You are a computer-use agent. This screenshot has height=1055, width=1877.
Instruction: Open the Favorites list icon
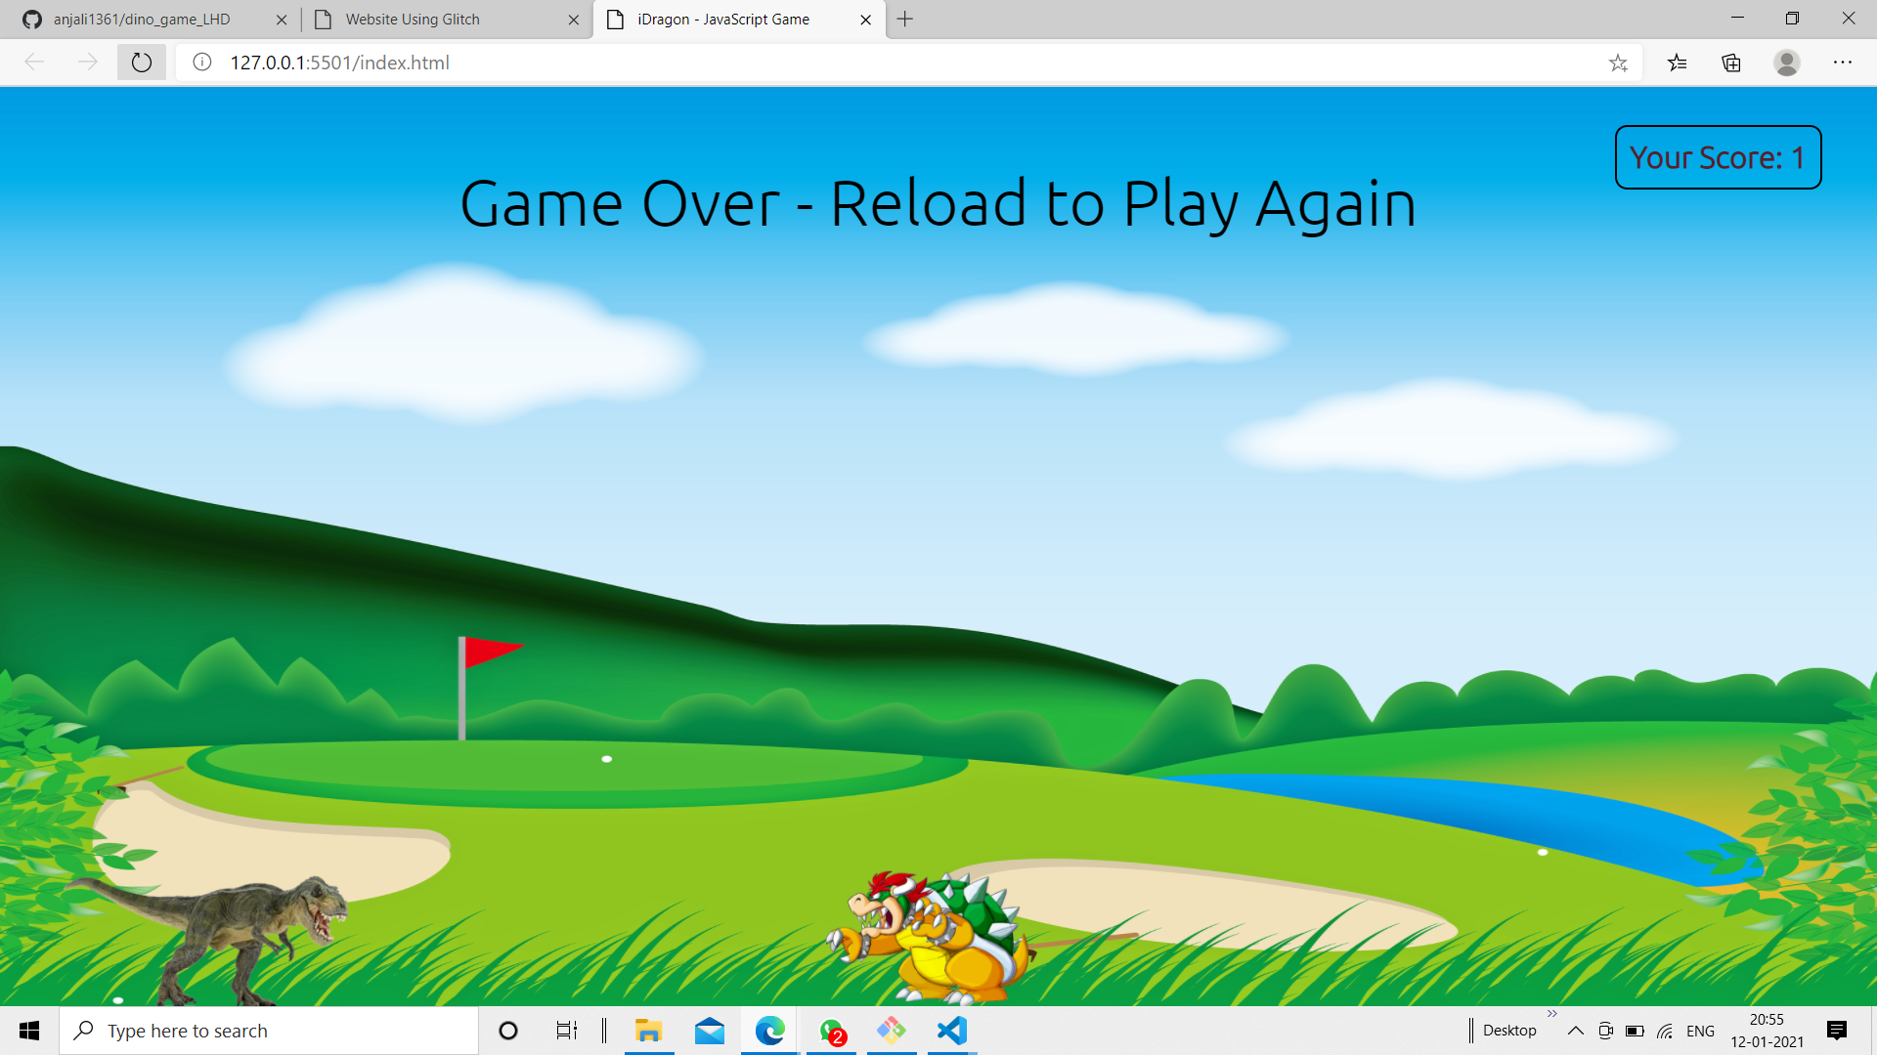[x=1678, y=63]
